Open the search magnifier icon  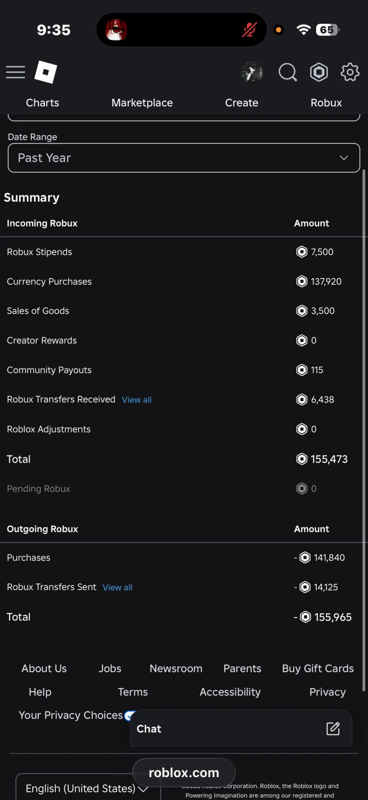tap(288, 72)
